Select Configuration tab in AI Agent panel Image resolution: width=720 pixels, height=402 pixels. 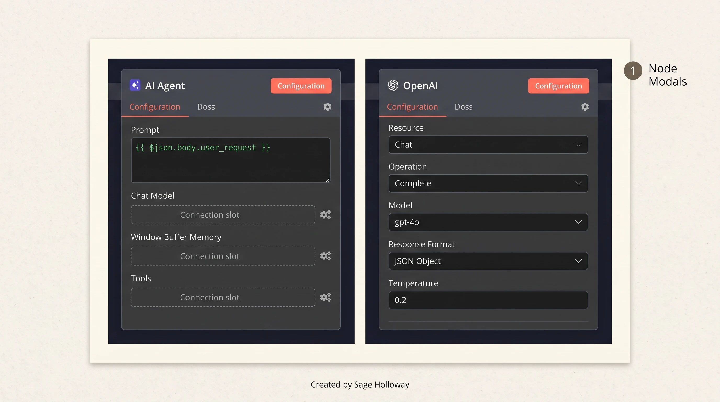point(155,107)
